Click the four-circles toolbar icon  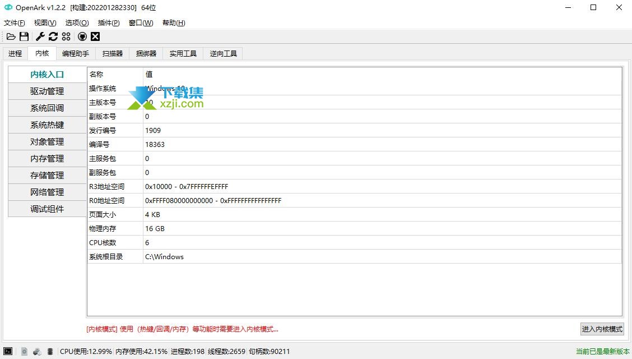click(66, 36)
